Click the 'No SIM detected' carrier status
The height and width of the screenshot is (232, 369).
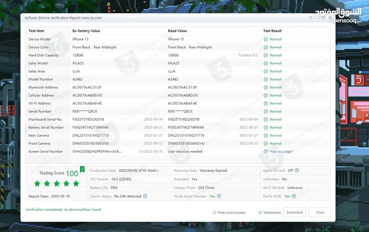click(x=127, y=196)
